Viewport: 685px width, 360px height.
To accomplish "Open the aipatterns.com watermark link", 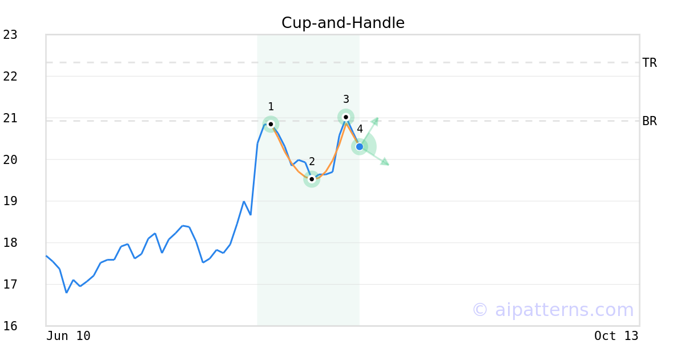I will 553,310.
